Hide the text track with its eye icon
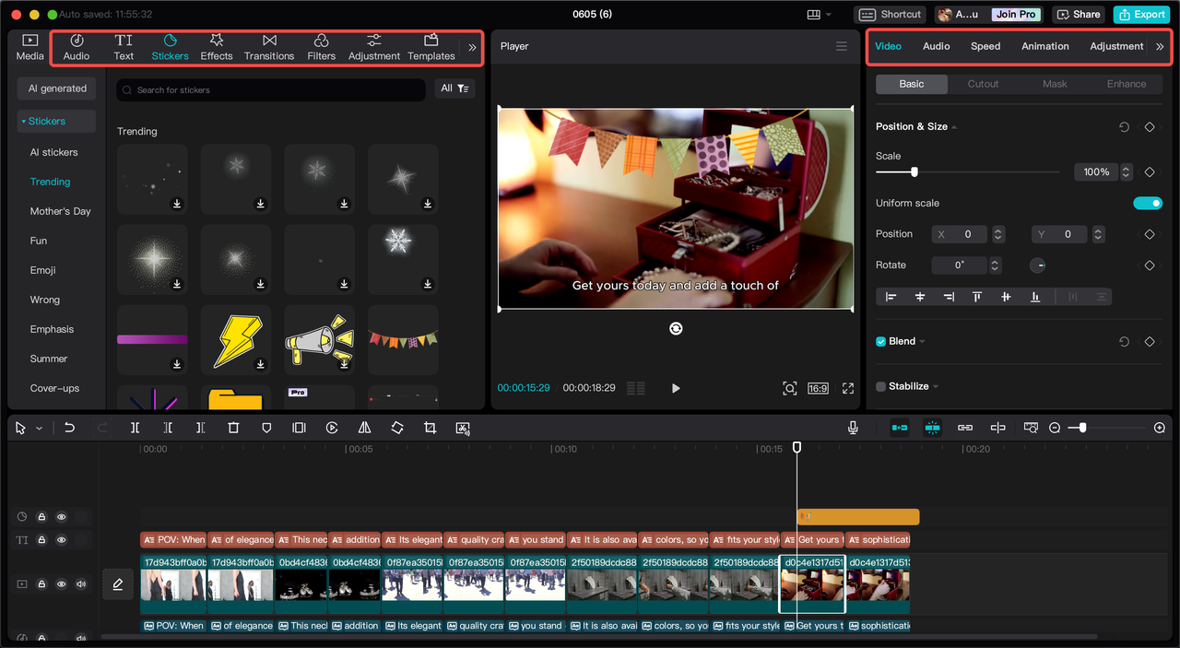The width and height of the screenshot is (1180, 648). pyautogui.click(x=61, y=540)
